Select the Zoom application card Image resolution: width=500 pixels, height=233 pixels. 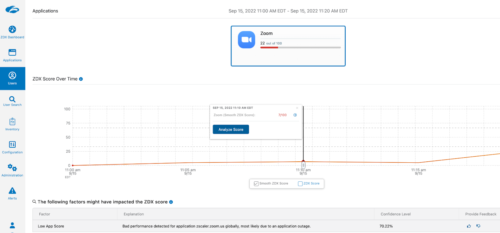(288, 46)
